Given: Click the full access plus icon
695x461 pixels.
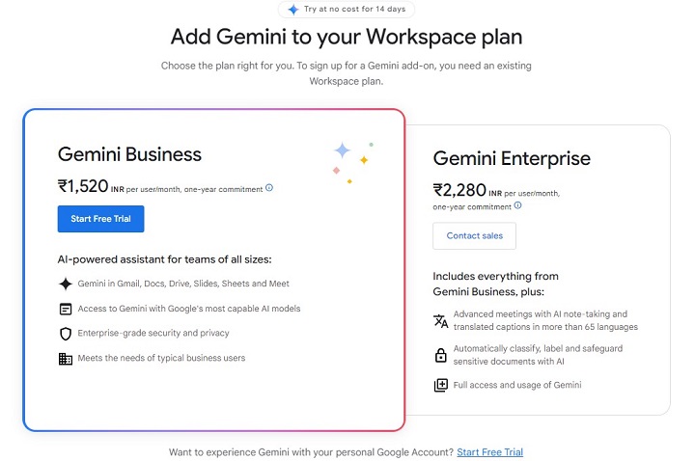Looking at the screenshot, I should [x=440, y=385].
